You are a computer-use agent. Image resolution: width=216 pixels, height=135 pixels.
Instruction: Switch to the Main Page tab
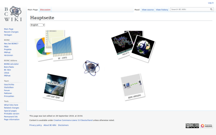(33, 10)
